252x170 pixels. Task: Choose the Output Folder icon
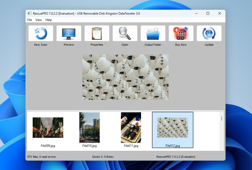point(153,33)
